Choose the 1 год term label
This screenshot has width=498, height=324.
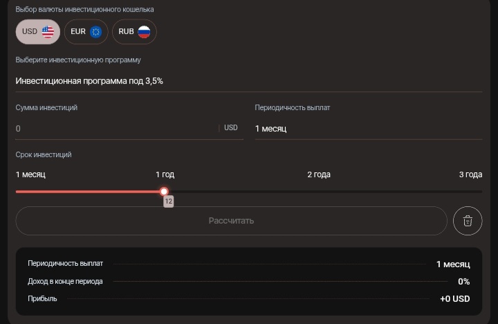coord(165,174)
